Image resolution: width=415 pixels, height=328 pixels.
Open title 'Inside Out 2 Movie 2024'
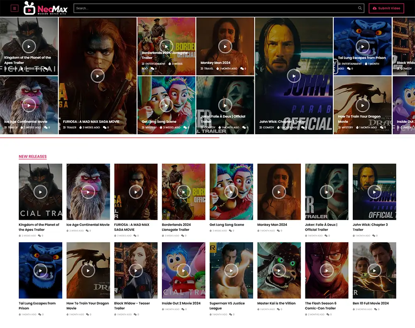[181, 303]
